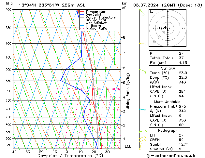Click the '5' km altitude tick label
The height and width of the screenshot is (158, 205).
pyautogui.click(x=124, y=82)
